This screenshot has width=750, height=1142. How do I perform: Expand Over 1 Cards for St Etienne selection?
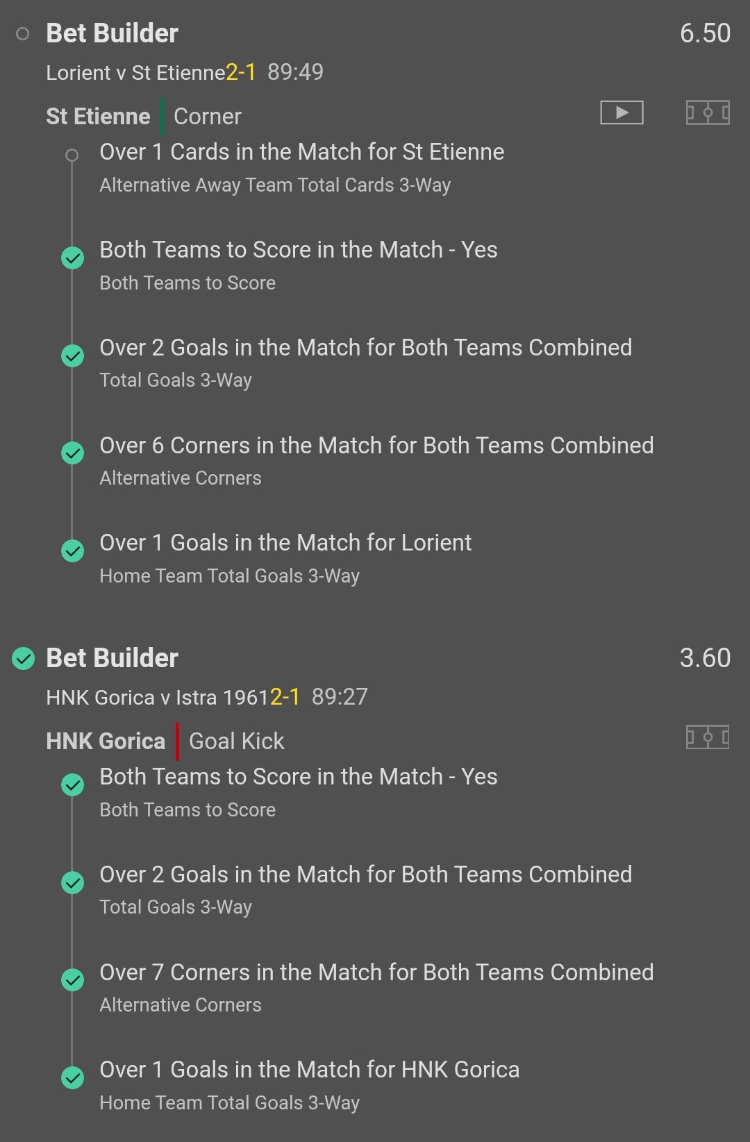301,152
